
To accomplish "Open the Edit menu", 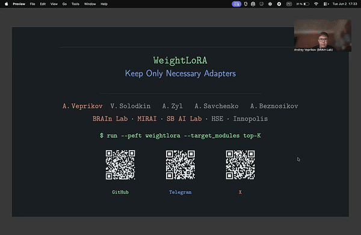I will point(43,4).
